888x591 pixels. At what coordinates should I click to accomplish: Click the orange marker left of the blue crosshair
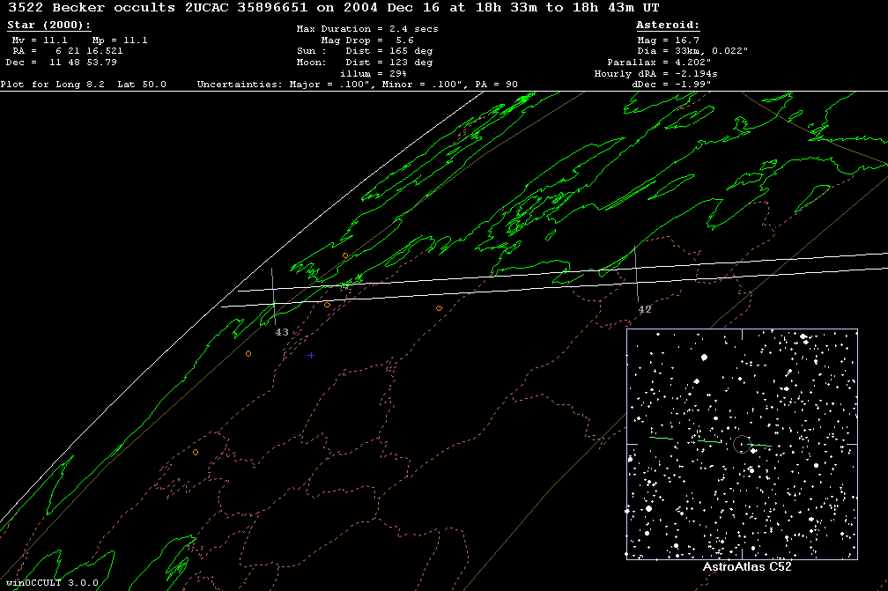point(248,353)
